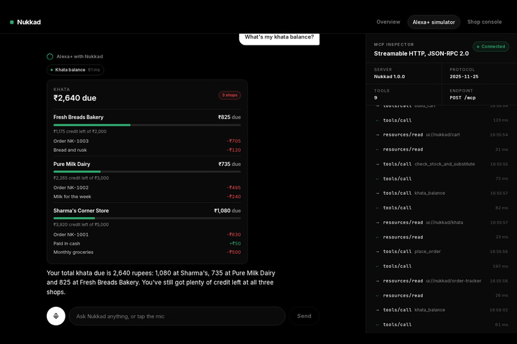Click the ₹735 due amount

pyautogui.click(x=230, y=164)
